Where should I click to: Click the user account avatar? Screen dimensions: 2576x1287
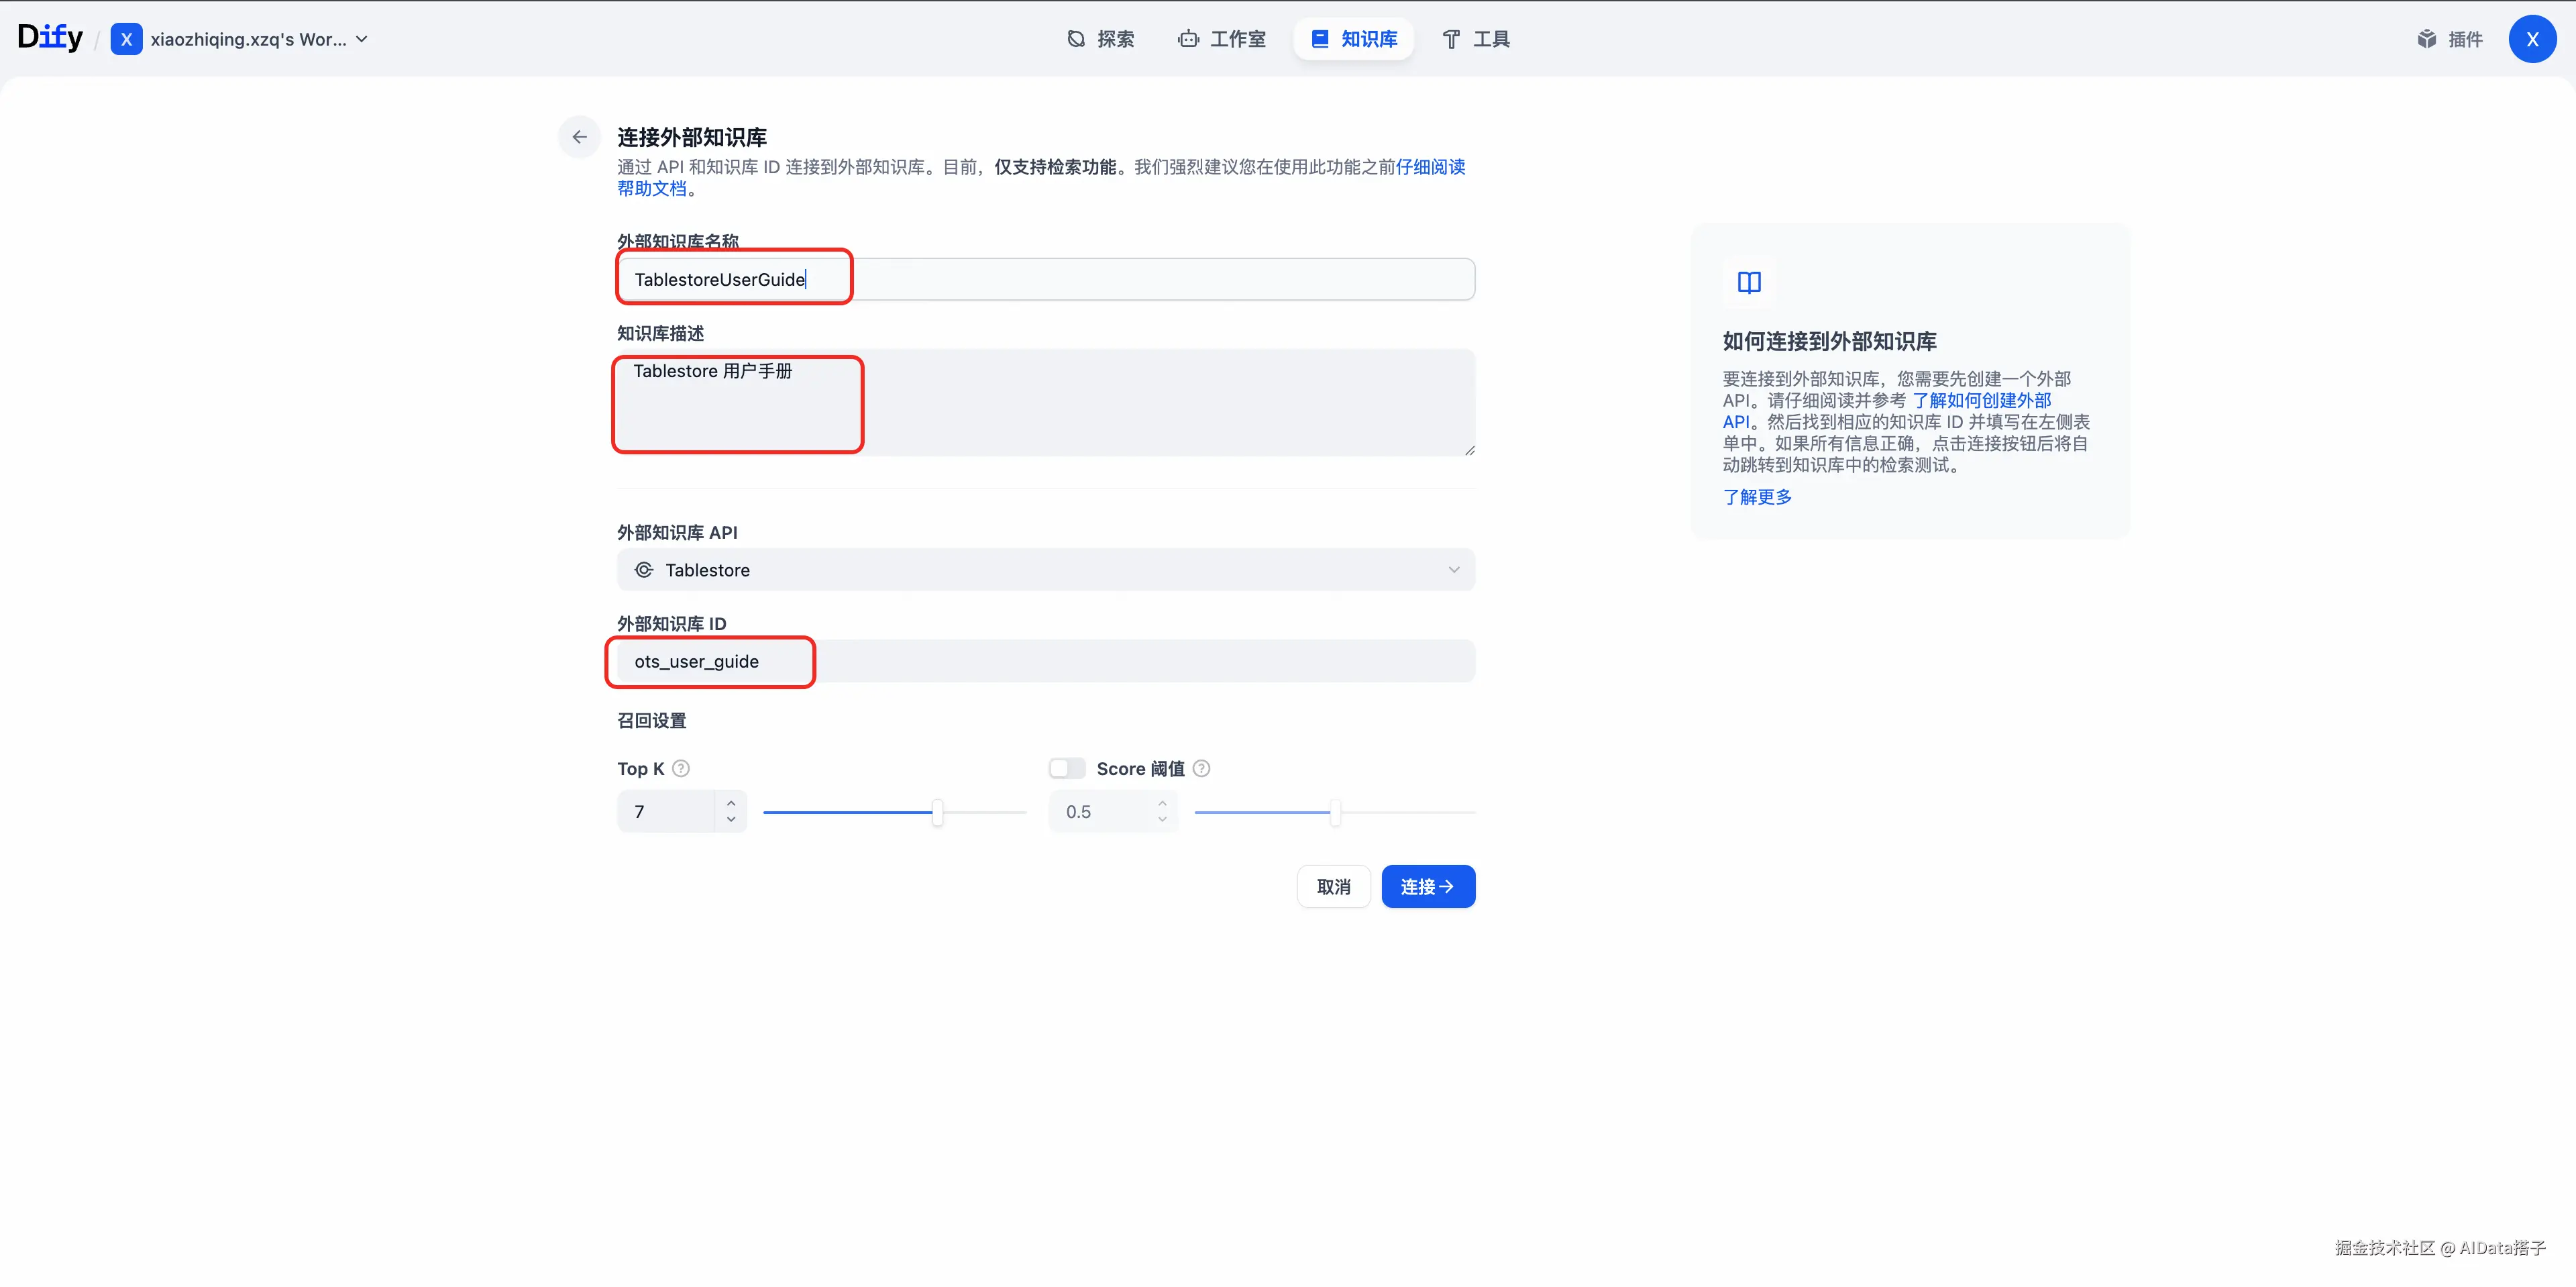2532,39
